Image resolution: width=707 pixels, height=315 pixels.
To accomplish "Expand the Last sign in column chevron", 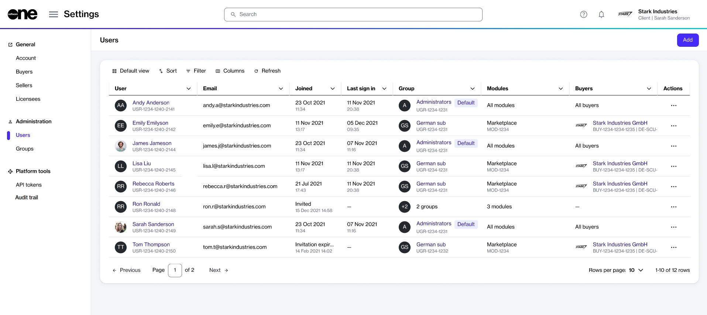I will coord(384,88).
